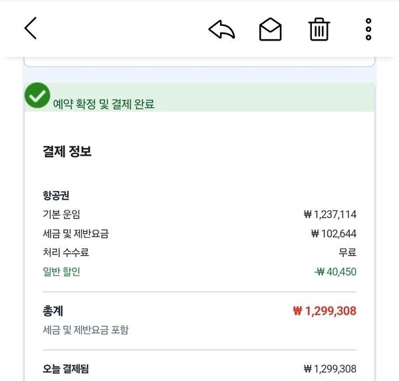Tap the 세금 및 제반요금 포함 note
Viewport: 399px width, 381px height.
point(85,330)
